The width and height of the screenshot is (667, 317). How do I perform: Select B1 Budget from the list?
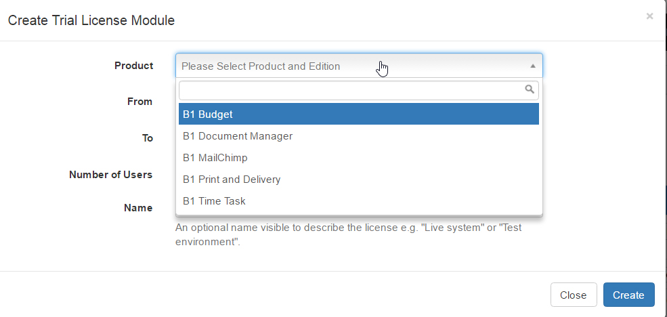[x=359, y=114]
